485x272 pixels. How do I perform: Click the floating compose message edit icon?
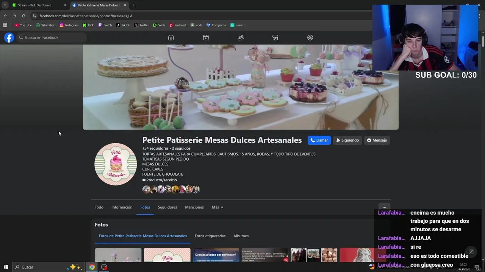pos(471,252)
